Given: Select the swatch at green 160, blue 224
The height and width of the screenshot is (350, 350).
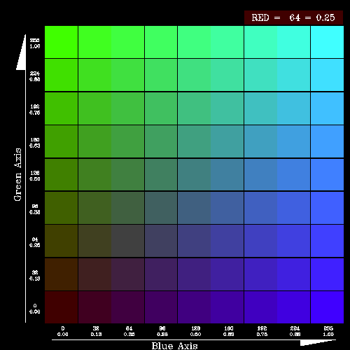Looking at the screenshot, I should [294, 141].
